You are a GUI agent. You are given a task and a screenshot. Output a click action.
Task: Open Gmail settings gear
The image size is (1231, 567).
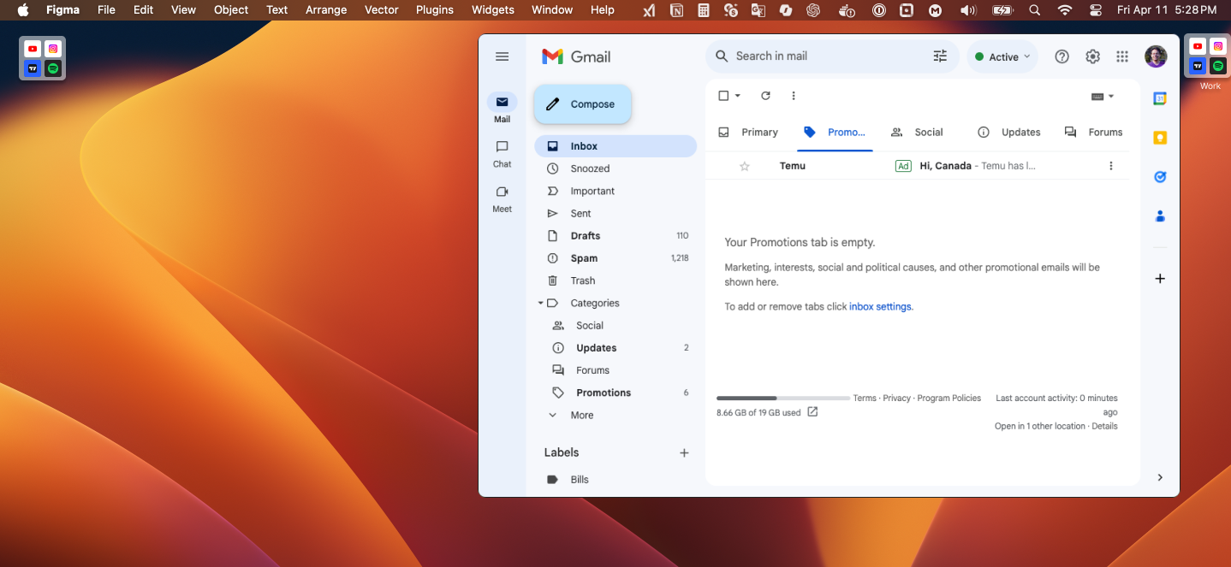[1092, 56]
